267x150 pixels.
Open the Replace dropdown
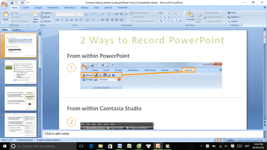point(234,17)
